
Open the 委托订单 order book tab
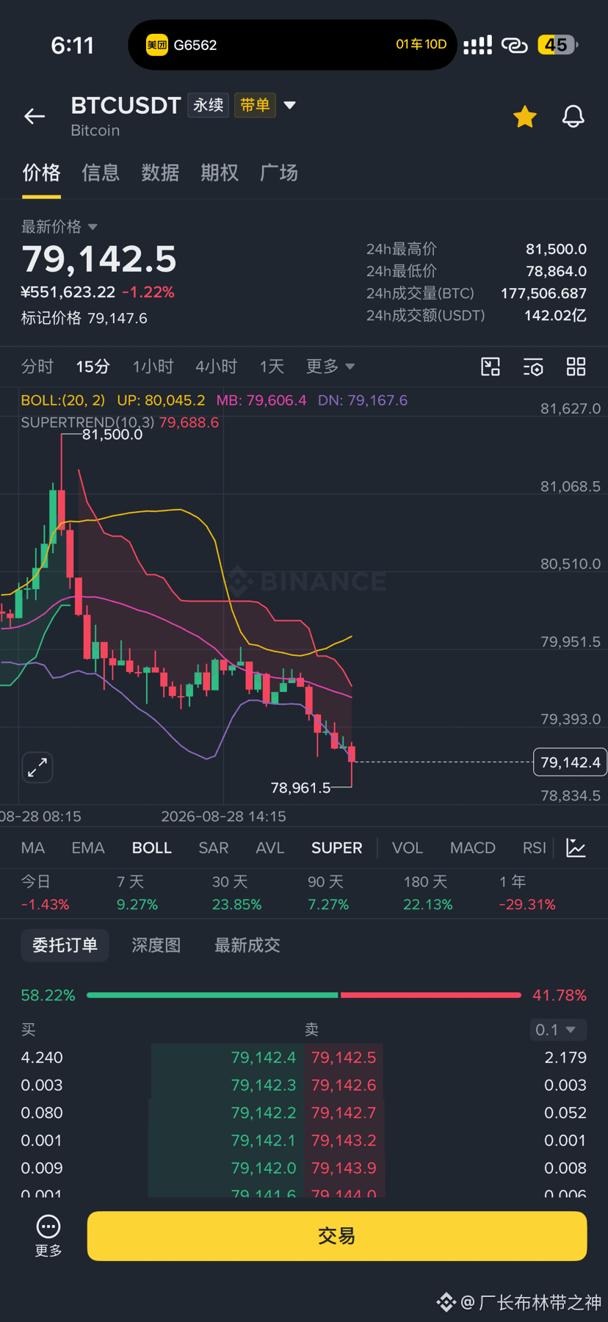point(65,945)
